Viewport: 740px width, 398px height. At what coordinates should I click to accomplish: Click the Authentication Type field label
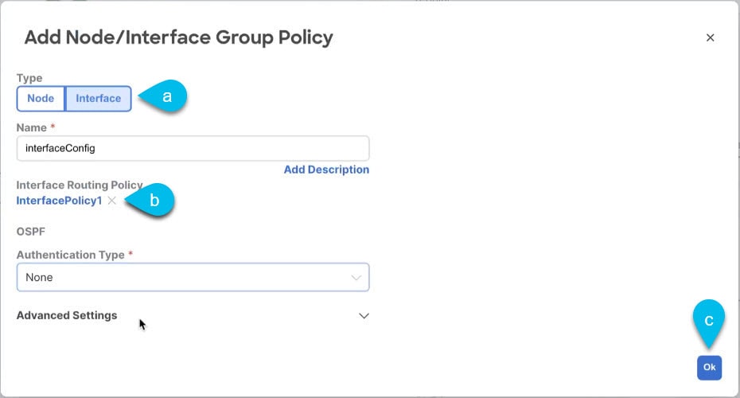point(70,255)
